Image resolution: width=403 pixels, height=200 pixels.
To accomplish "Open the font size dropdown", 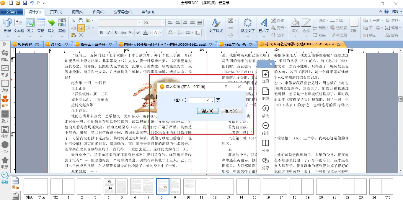I will point(163,23).
